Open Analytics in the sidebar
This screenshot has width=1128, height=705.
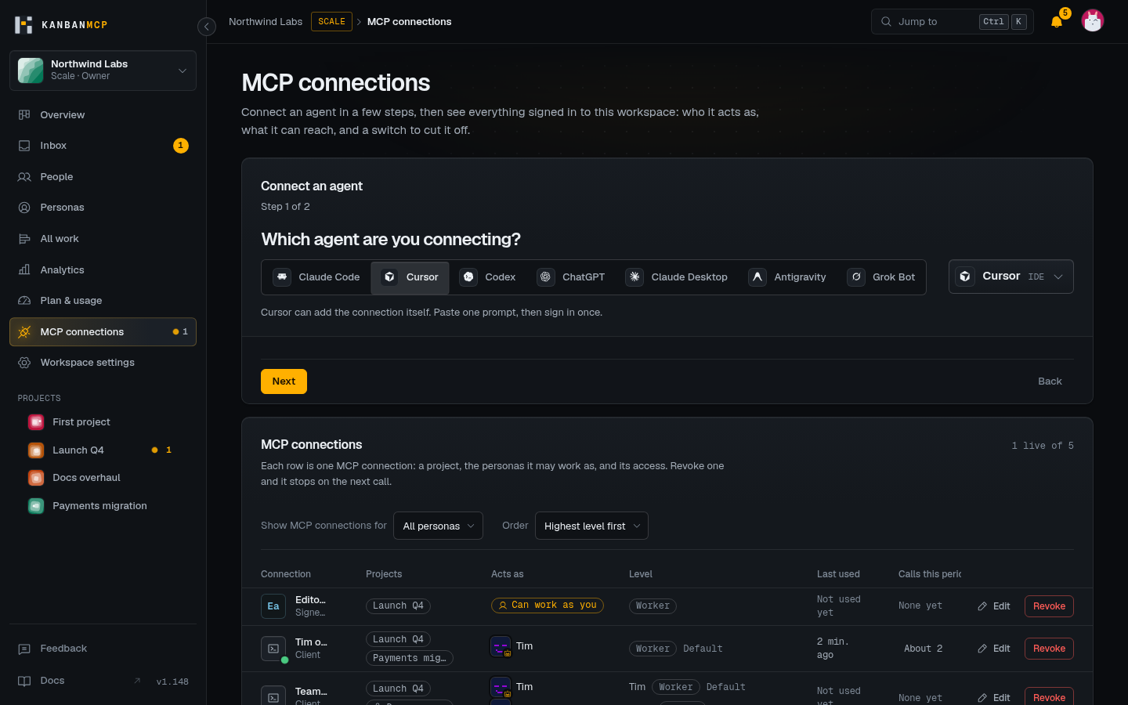(x=103, y=270)
